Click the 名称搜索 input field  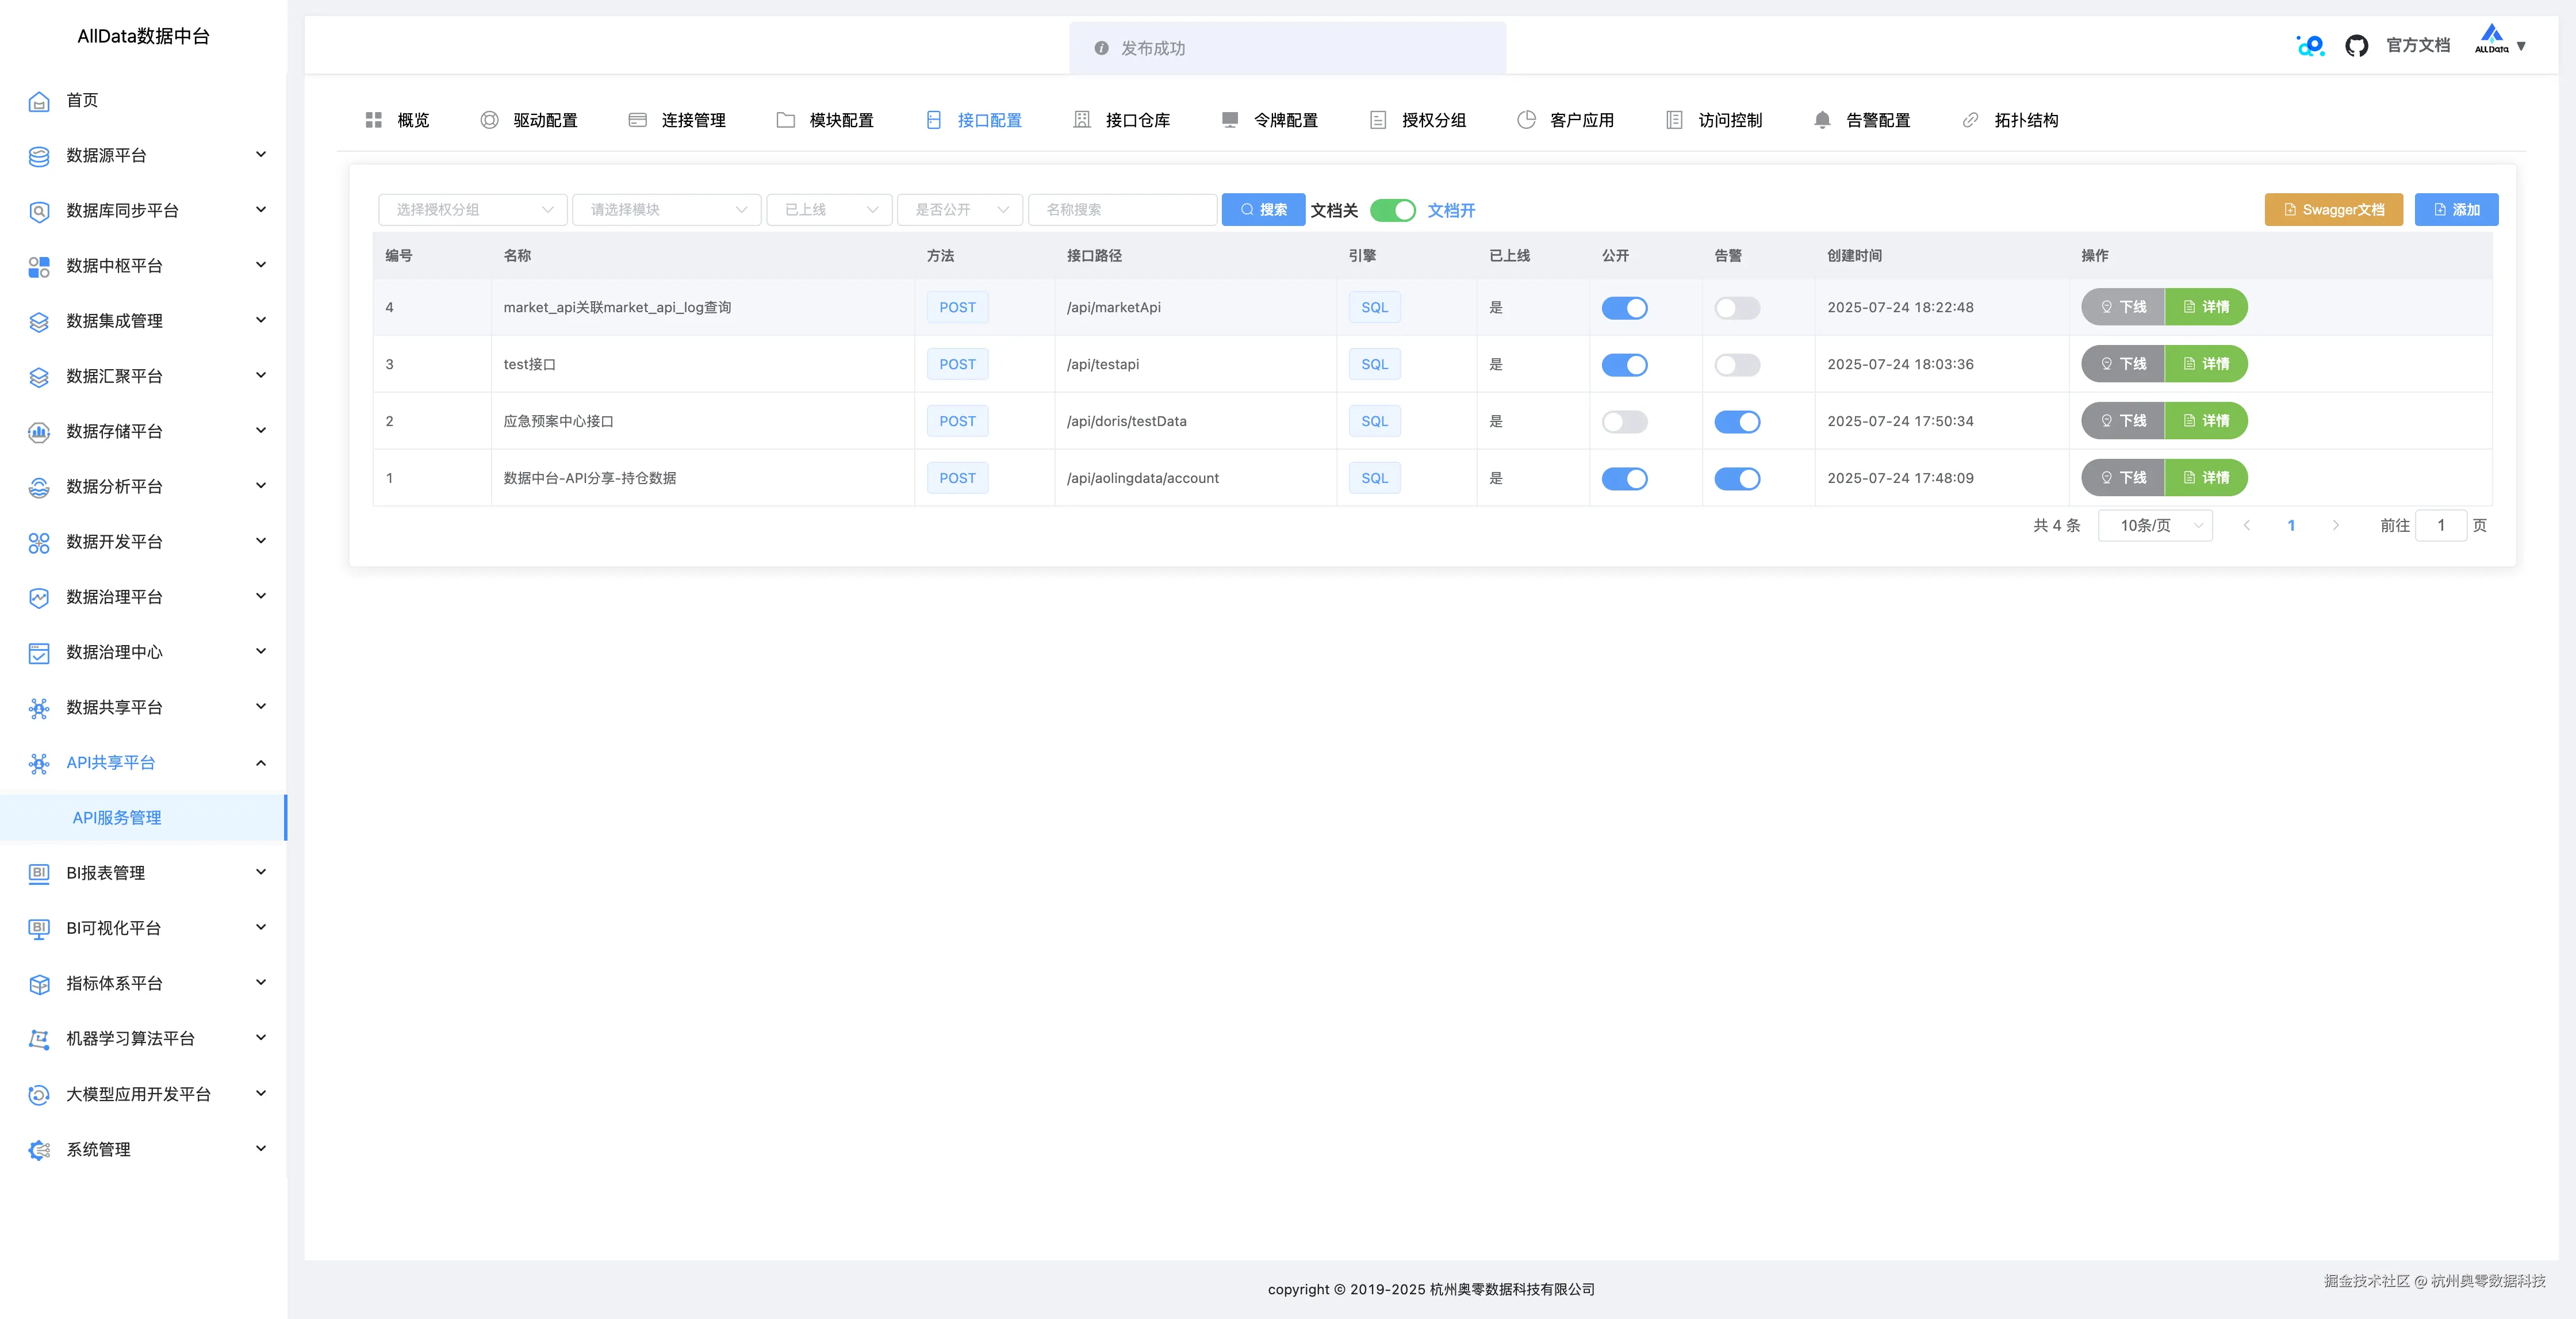pos(1122,210)
